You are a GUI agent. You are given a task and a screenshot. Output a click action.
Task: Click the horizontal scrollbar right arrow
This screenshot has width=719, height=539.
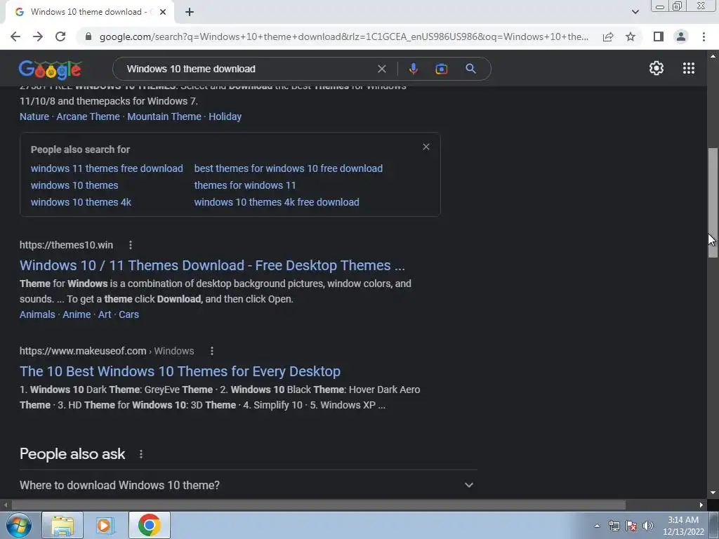[x=701, y=505]
